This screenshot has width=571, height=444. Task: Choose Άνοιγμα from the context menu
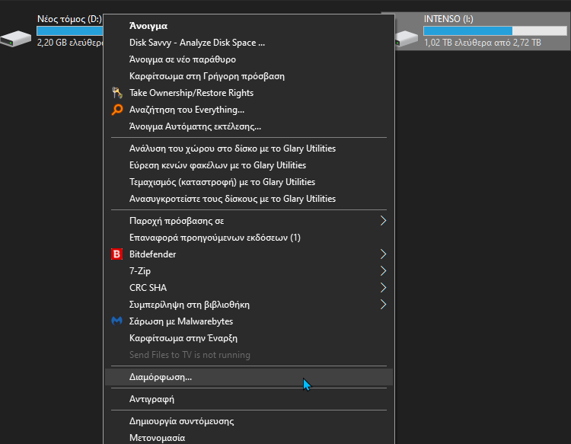tap(249, 26)
